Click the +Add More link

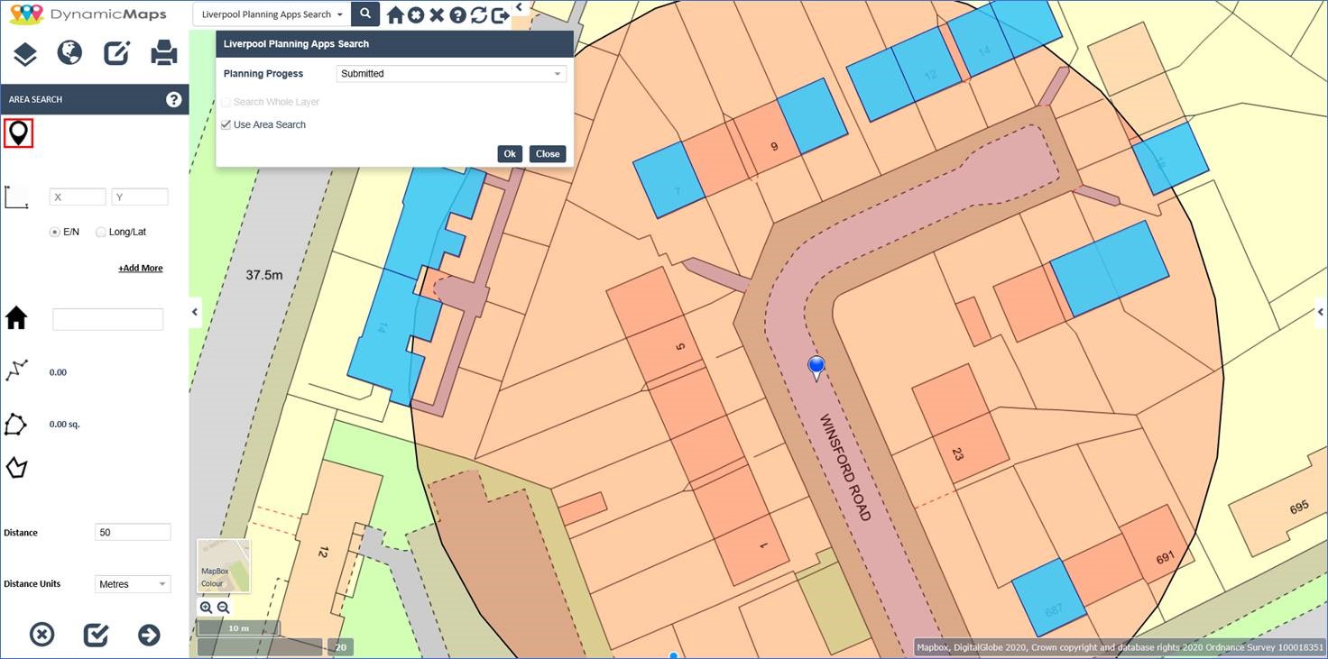pyautogui.click(x=141, y=268)
